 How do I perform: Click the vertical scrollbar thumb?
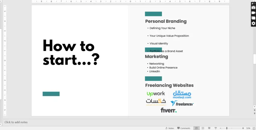point(254,59)
